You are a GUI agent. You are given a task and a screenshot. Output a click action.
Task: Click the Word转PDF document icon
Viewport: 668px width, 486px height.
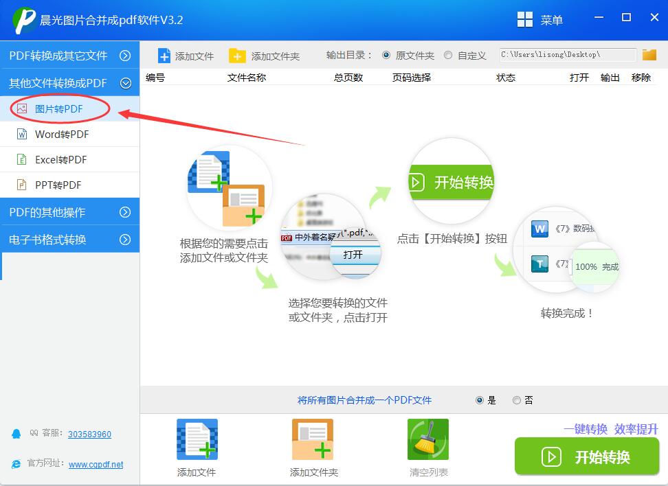[x=22, y=134]
